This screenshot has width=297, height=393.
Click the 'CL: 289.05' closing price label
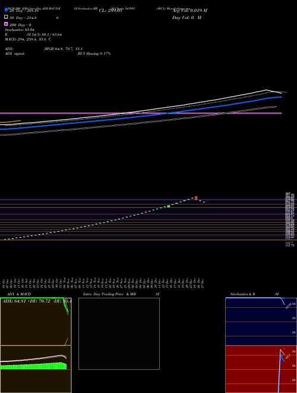click(x=110, y=11)
